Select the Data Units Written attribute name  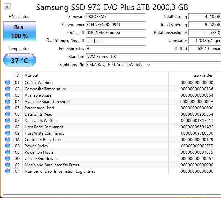pos(41,121)
